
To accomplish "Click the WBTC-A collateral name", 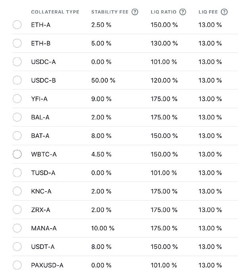I will coord(44,154).
